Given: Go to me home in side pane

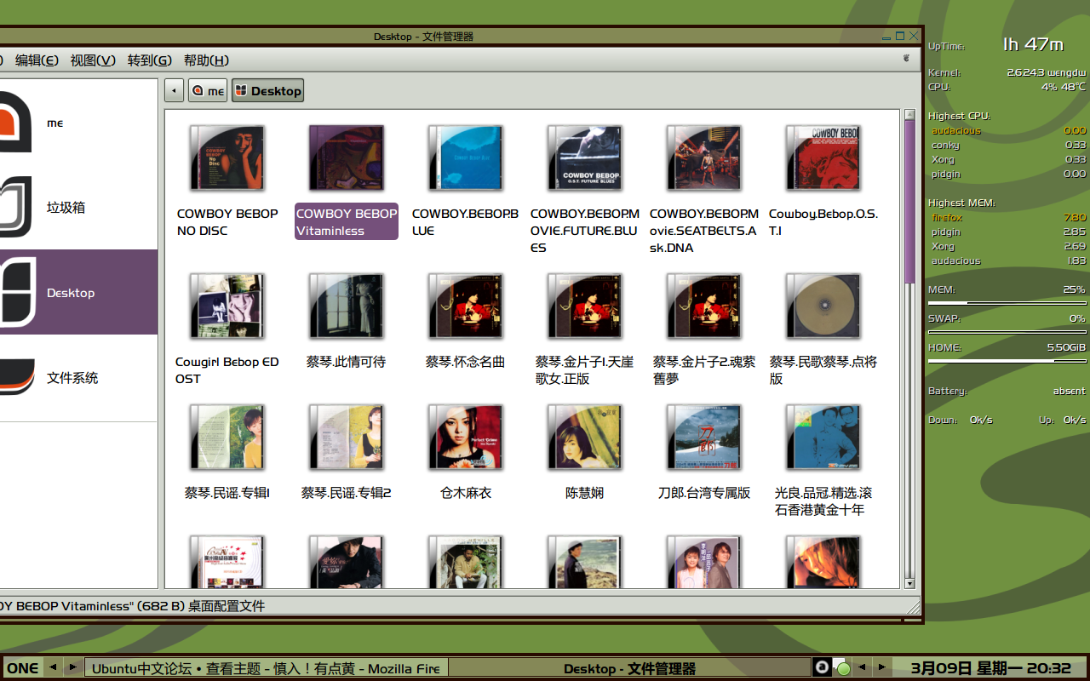Looking at the screenshot, I should click(78, 123).
